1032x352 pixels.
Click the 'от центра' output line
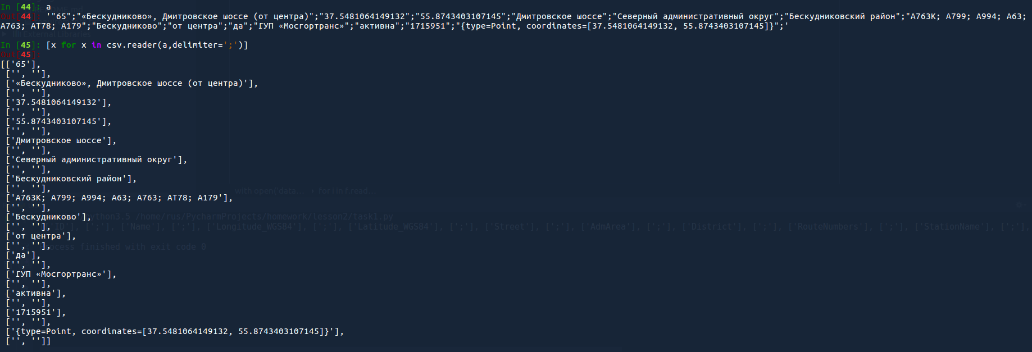click(x=40, y=236)
